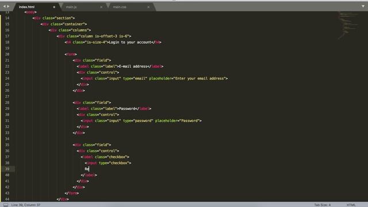The height and width of the screenshot is (207, 368).
Task: Click the opening form tag on line 20
Action: tap(71, 54)
